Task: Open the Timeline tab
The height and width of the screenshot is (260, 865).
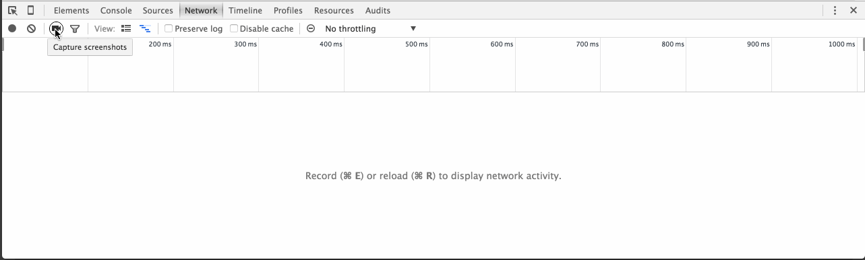Action: (x=245, y=11)
